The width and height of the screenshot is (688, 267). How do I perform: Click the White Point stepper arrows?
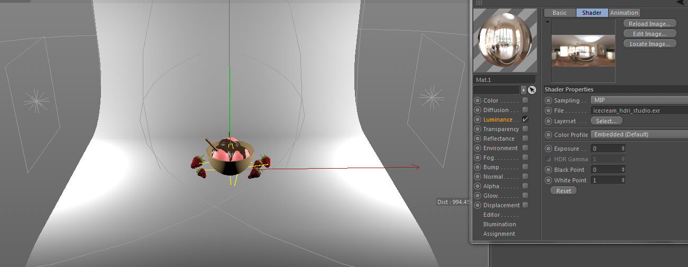tap(623, 180)
